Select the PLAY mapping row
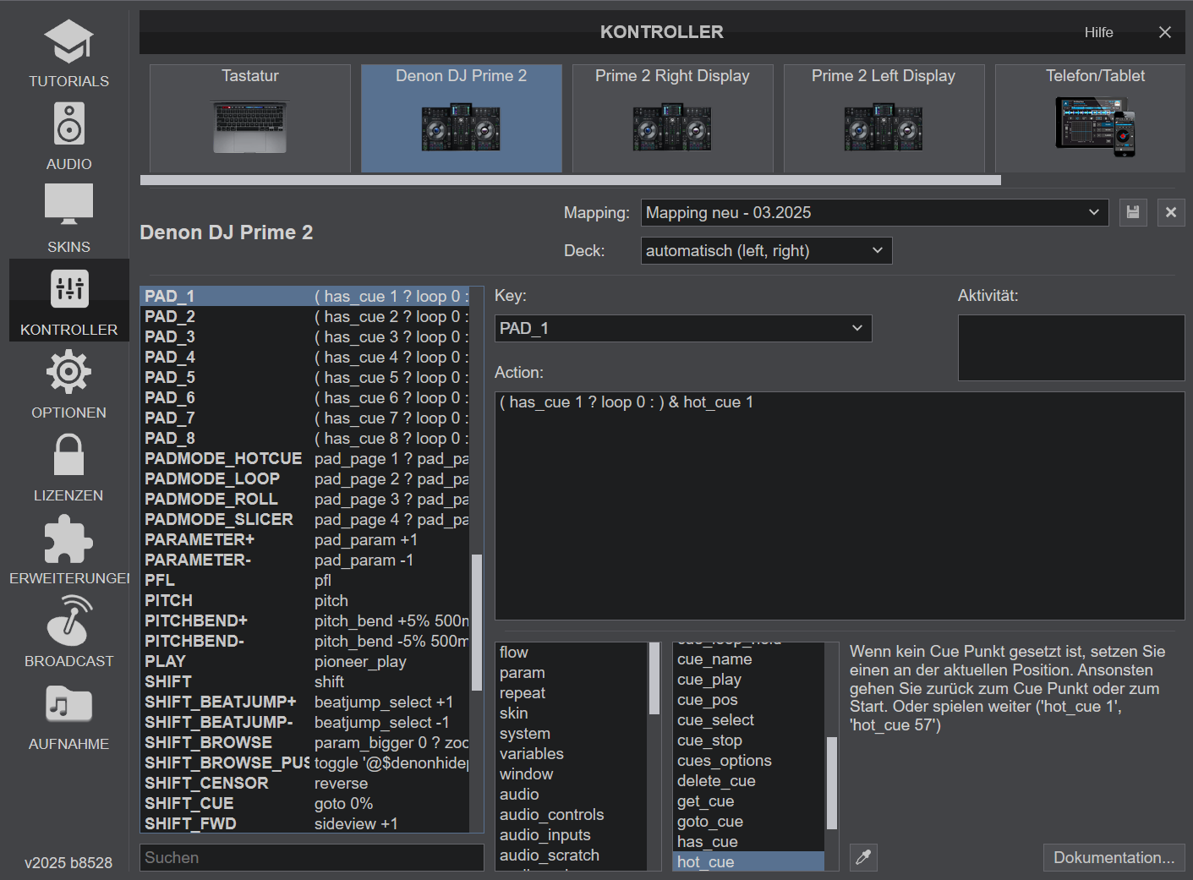This screenshot has height=880, width=1193. tap(305, 661)
